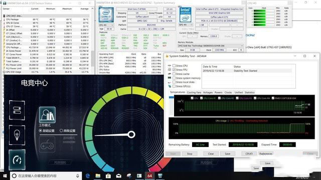
Task: Click the Maximum column header in Sensor Status
Action: (67, 9)
